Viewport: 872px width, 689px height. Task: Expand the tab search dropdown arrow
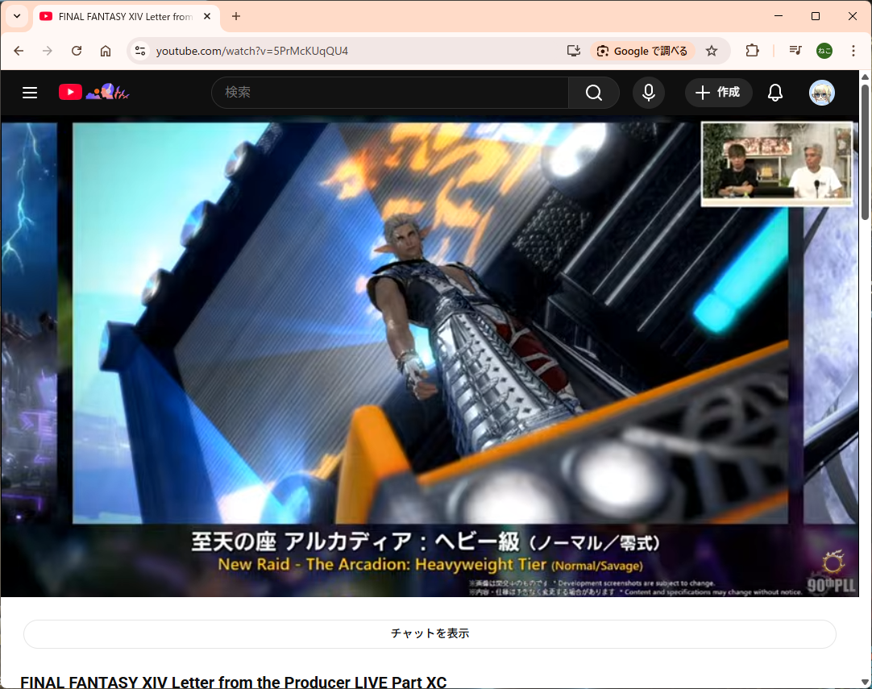[x=17, y=16]
